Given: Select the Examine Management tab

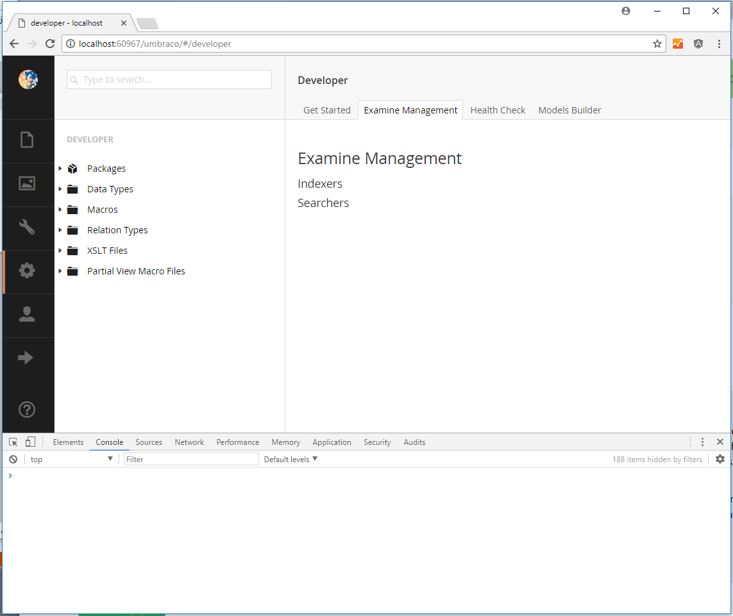Looking at the screenshot, I should pyautogui.click(x=410, y=110).
